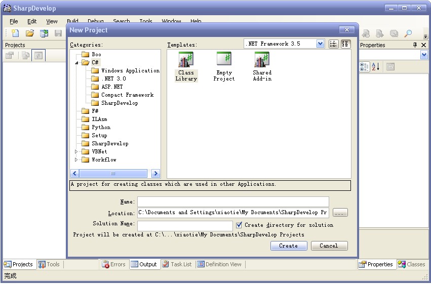Expand the Workflow category node

pos(77,160)
